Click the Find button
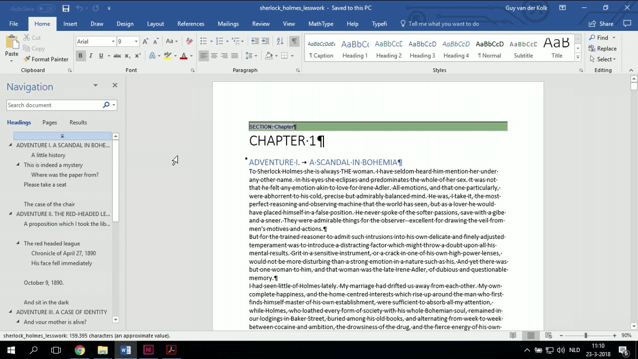The image size is (638, 359). coord(602,37)
